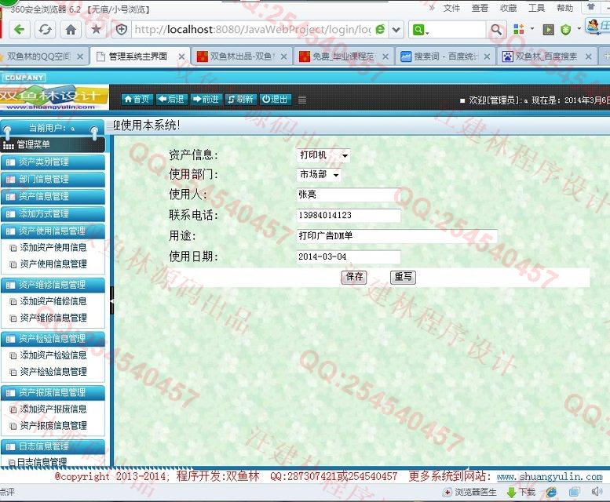Click the 首页 home toolbar button

[137, 100]
